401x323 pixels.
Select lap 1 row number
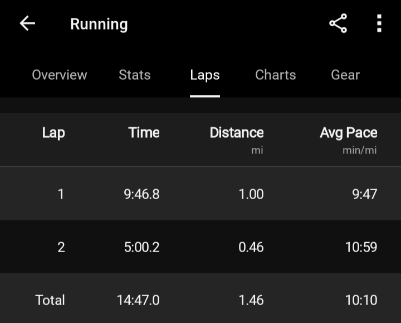(x=61, y=194)
